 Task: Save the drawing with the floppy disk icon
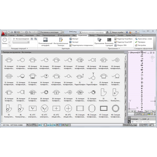(15, 32)
